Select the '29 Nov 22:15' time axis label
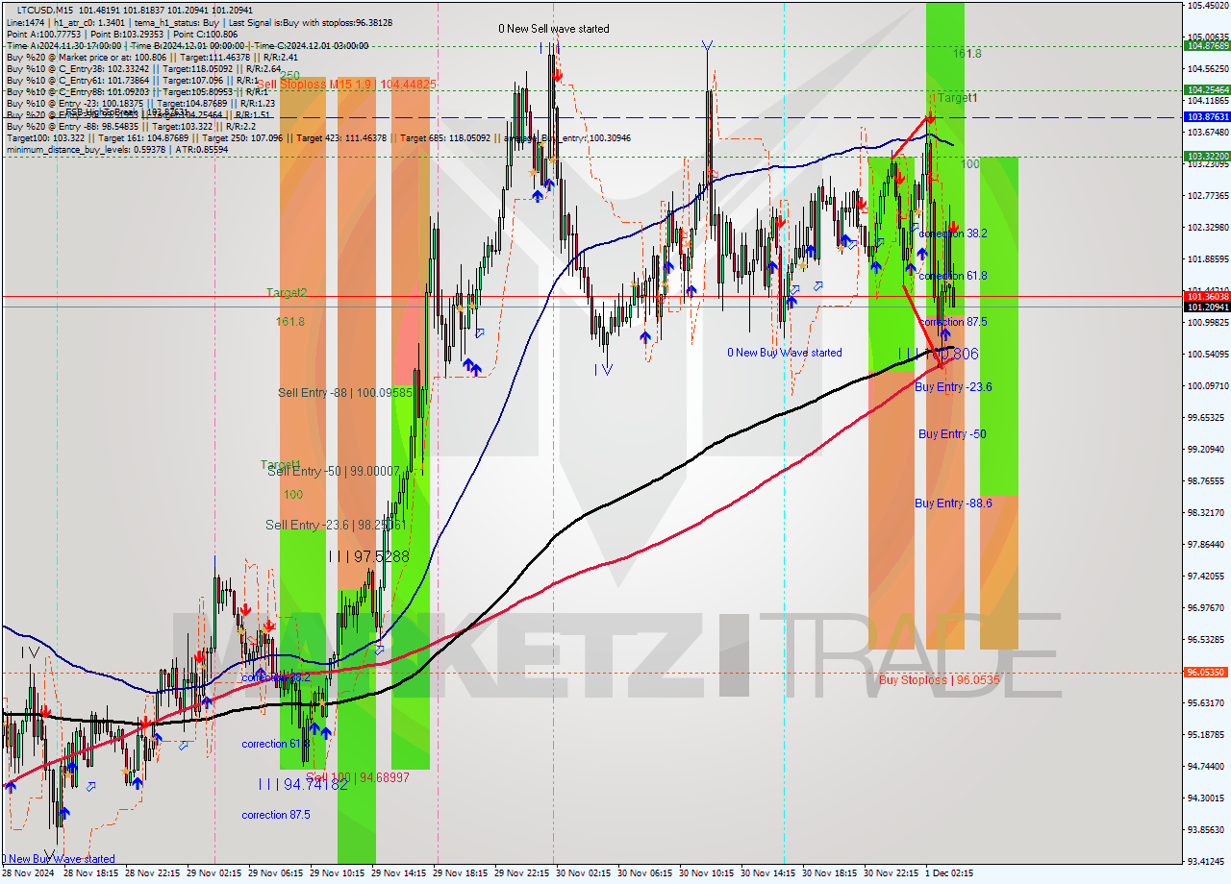 pyautogui.click(x=522, y=873)
